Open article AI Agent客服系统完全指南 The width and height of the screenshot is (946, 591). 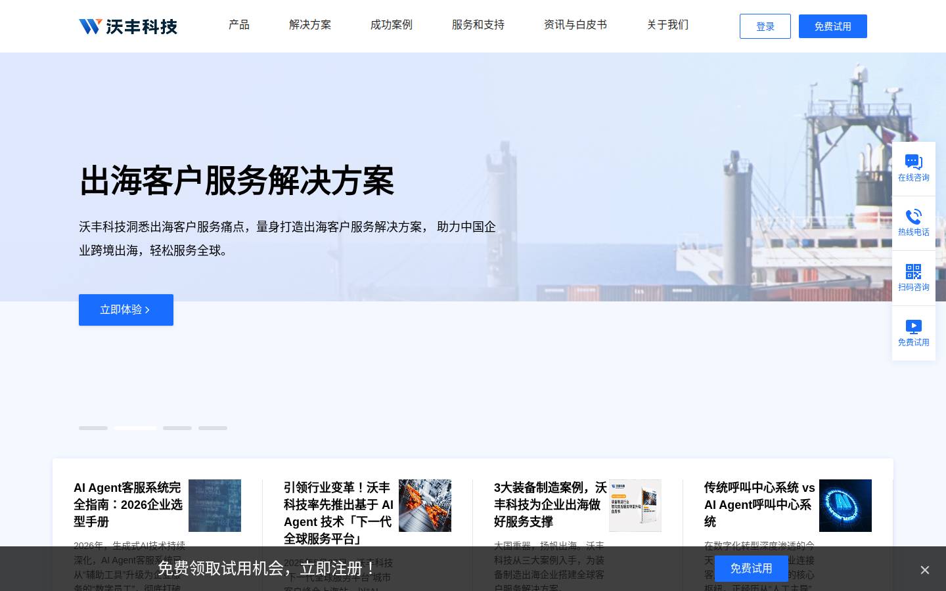pyautogui.click(x=128, y=504)
